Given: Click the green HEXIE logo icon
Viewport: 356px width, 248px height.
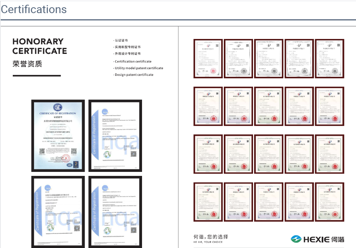Looking at the screenshot, I should coord(296,239).
